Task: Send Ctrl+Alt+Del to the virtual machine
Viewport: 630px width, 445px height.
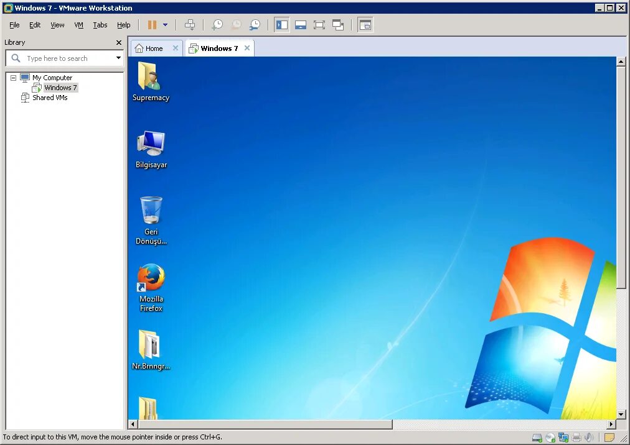Action: [x=190, y=25]
